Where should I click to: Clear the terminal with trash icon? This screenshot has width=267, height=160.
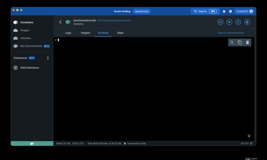[247, 43]
